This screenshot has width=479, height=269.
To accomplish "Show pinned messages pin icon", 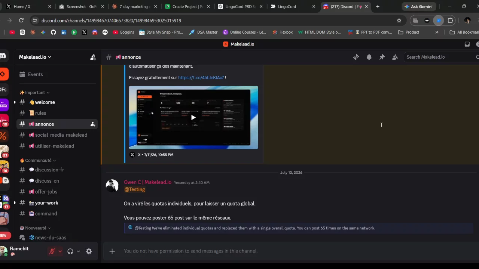I will (382, 57).
